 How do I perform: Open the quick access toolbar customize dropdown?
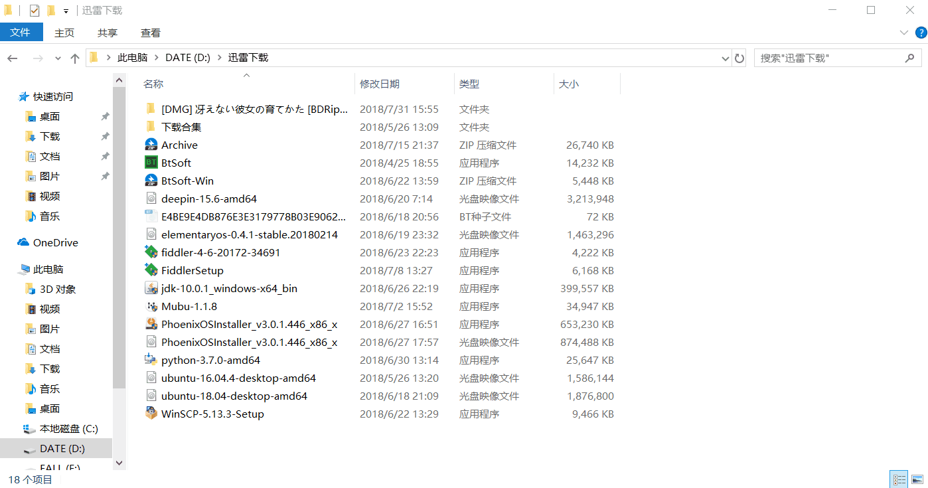(x=66, y=11)
